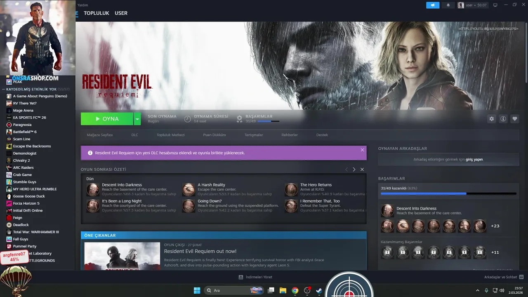Open the Windows Start menu

click(x=197, y=290)
